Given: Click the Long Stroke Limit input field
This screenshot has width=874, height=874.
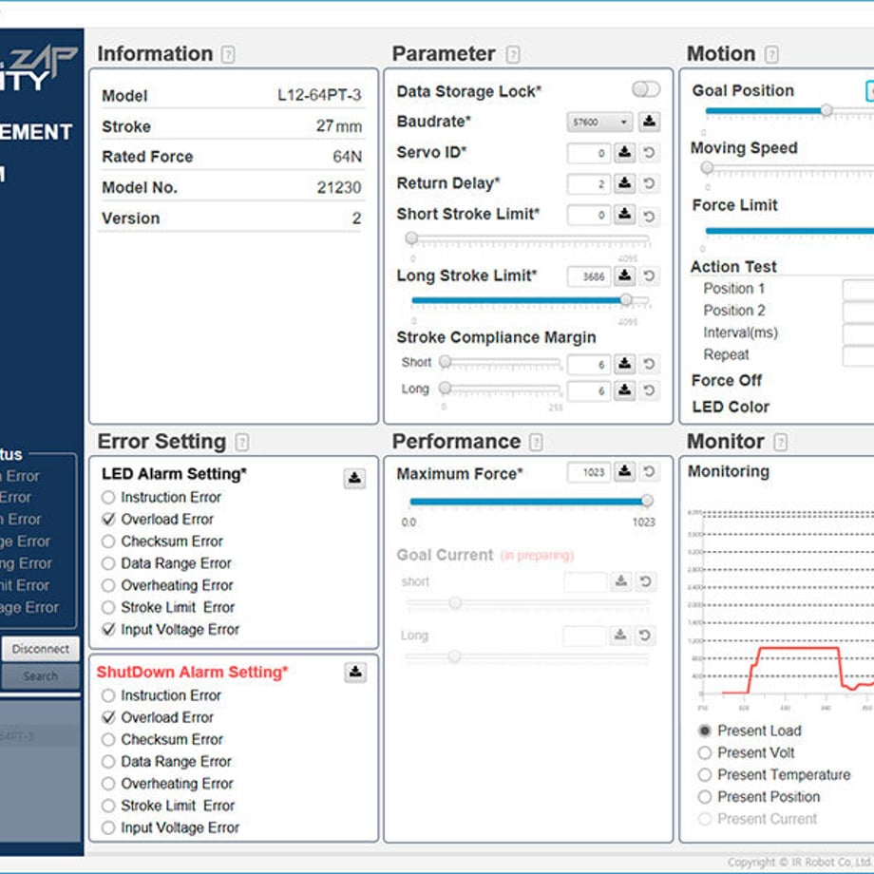Looking at the screenshot, I should pos(589,276).
